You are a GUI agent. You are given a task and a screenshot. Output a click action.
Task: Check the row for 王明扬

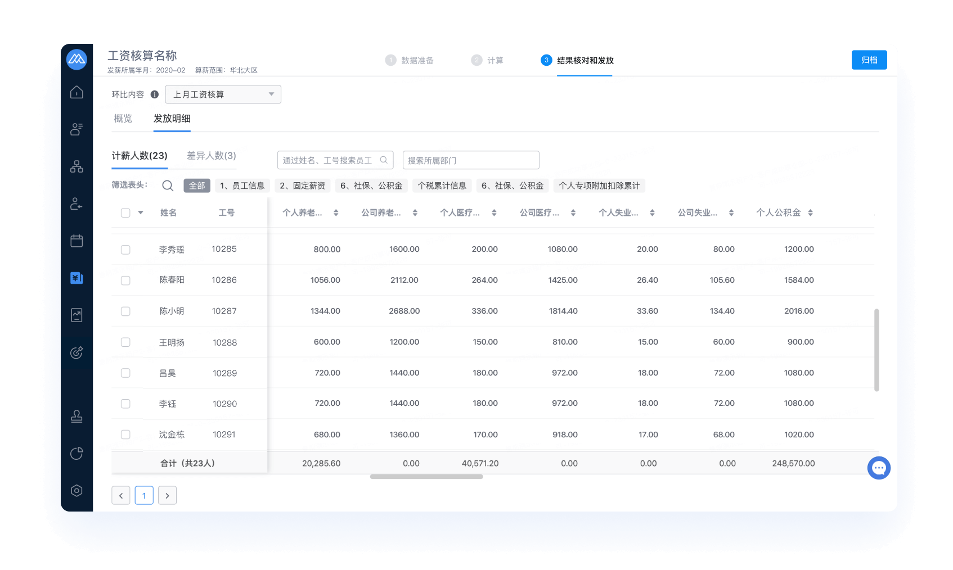pos(125,342)
